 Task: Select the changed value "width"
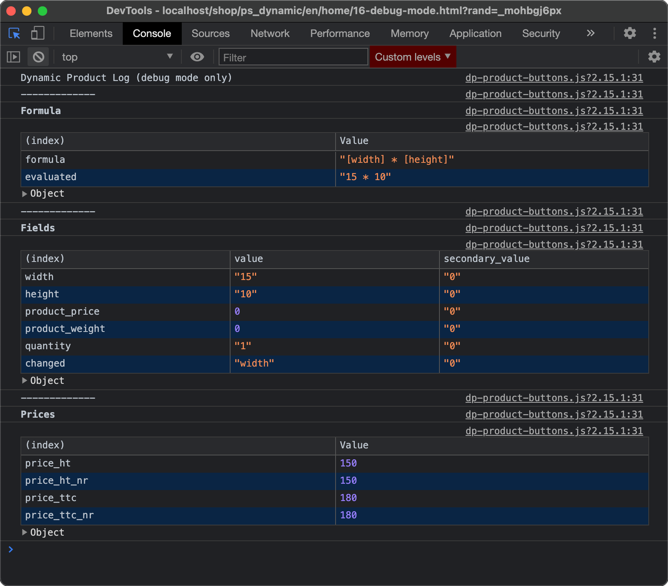click(x=254, y=363)
